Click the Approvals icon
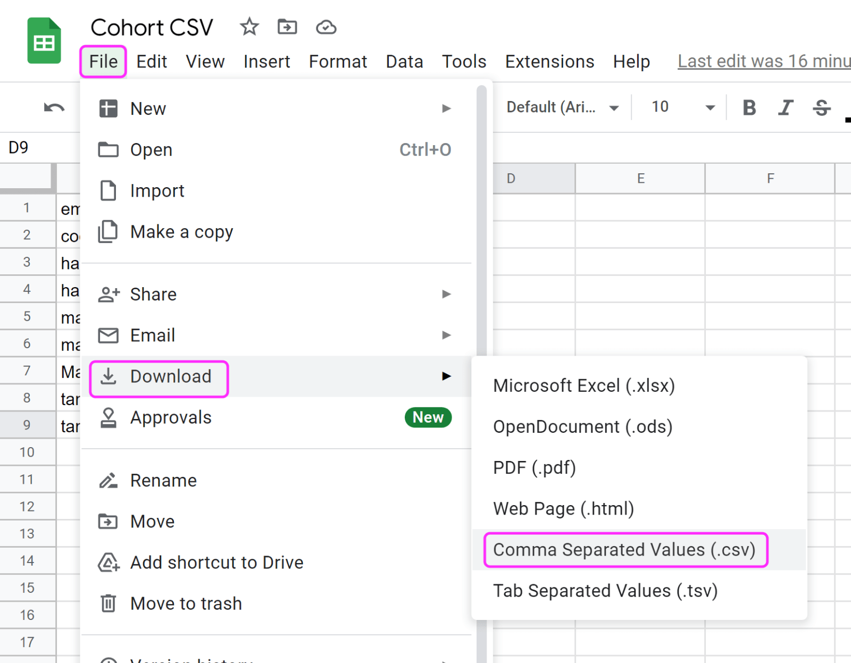The image size is (851, 663). (109, 417)
